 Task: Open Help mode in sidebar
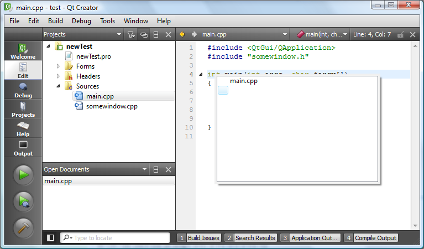(23, 128)
